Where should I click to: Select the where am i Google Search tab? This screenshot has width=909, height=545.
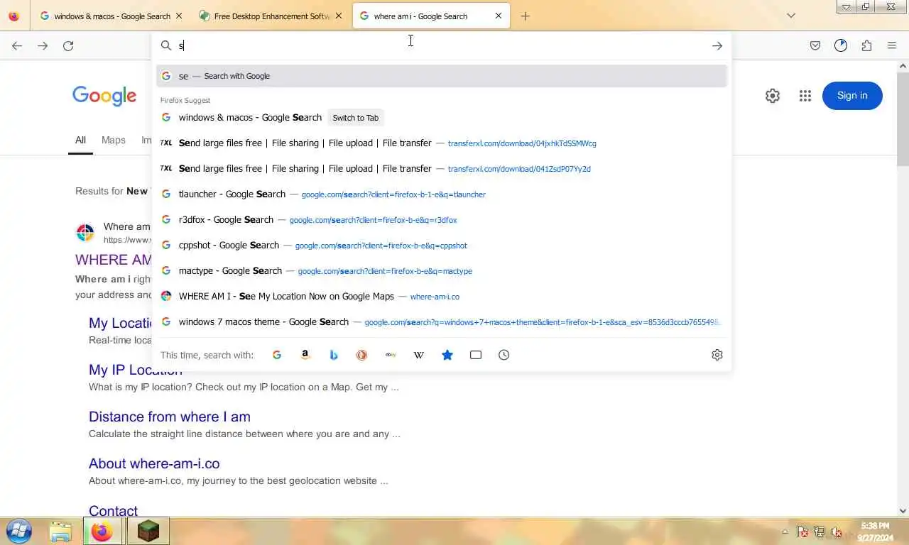[431, 16]
